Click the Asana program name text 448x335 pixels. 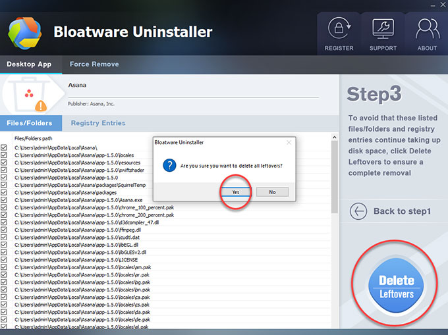pos(77,85)
